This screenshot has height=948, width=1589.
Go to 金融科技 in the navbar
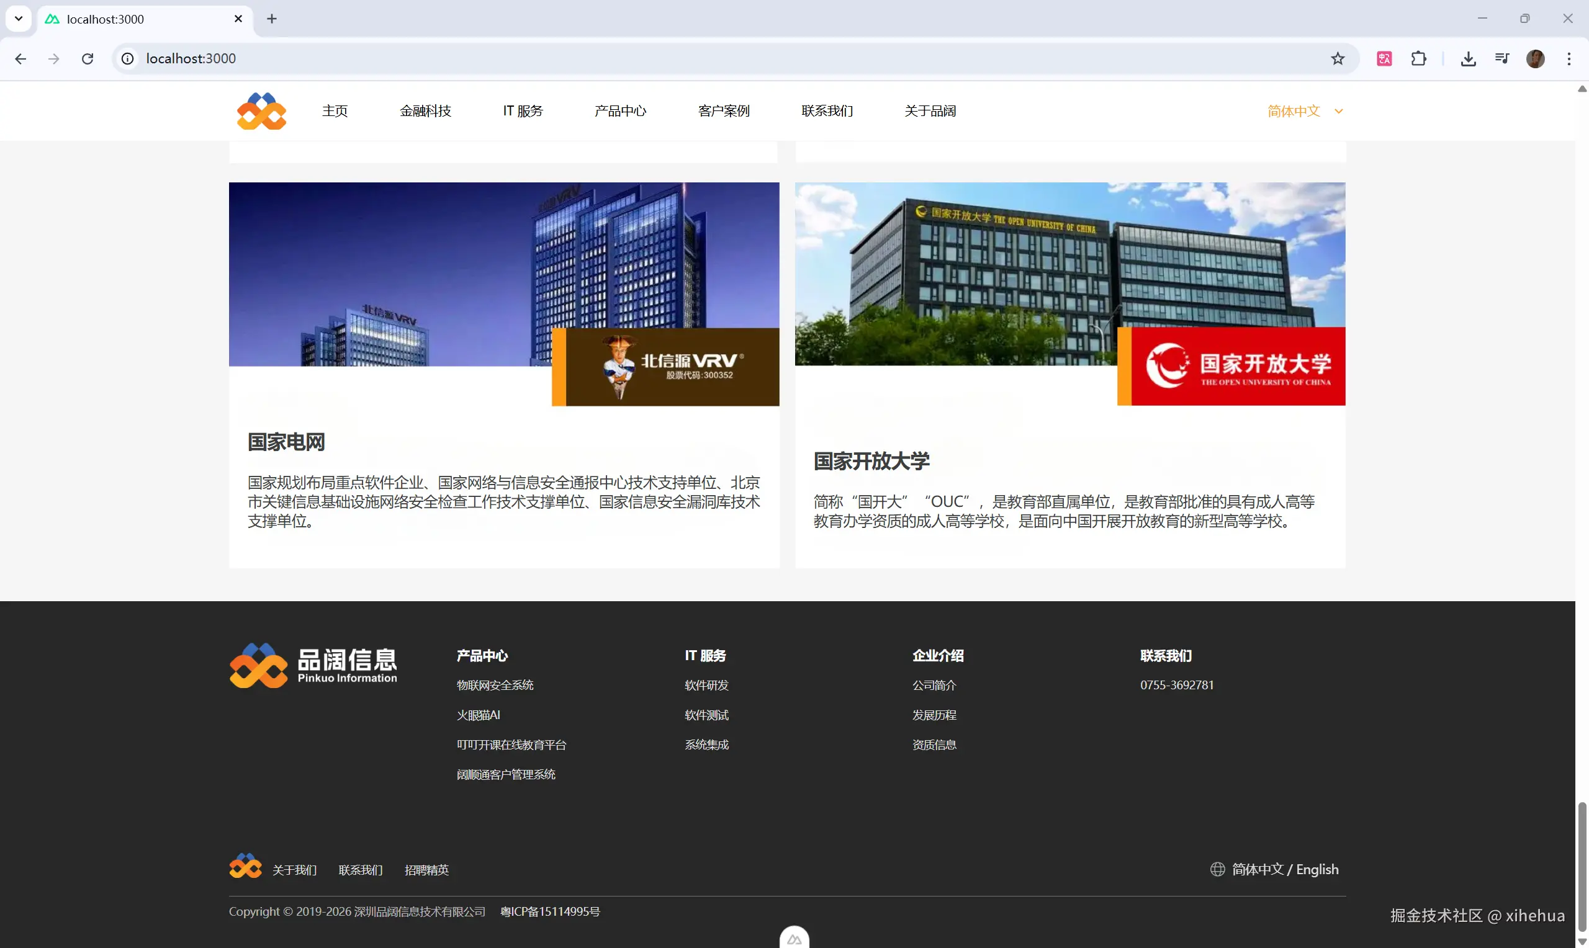[x=425, y=111]
